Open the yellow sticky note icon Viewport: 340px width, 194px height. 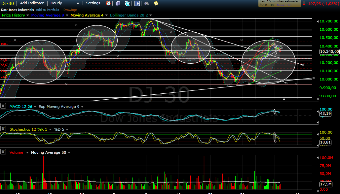coord(156,3)
